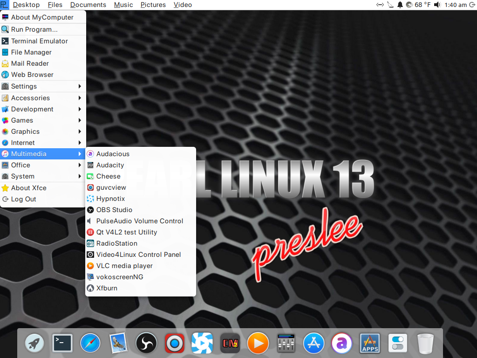Viewport: 477px width, 358px height.
Task: Click Log Out in the main menu
Action: pyautogui.click(x=23, y=199)
